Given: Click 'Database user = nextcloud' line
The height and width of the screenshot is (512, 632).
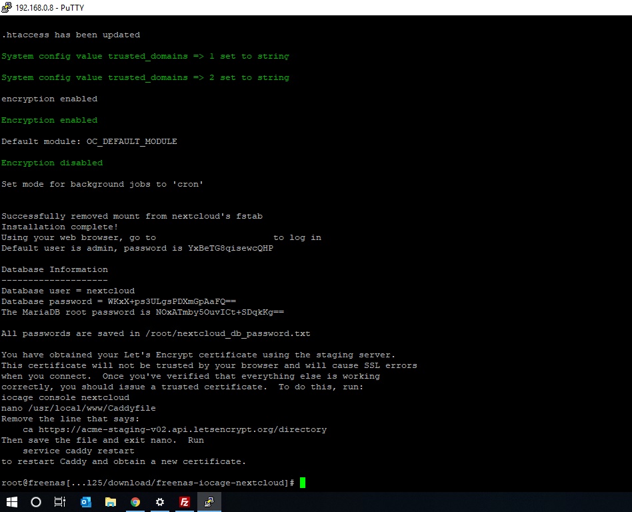Looking at the screenshot, I should (x=68, y=291).
